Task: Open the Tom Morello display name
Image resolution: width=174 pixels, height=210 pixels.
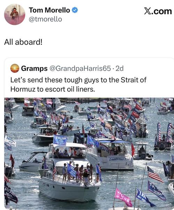Action: (50, 10)
